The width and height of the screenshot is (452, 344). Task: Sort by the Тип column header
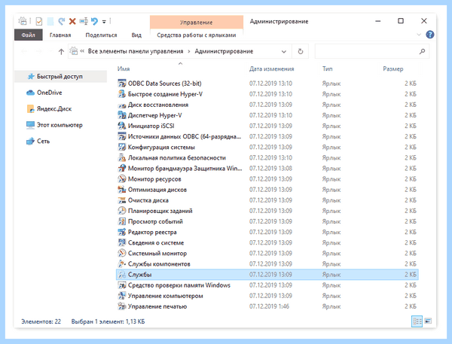[327, 68]
